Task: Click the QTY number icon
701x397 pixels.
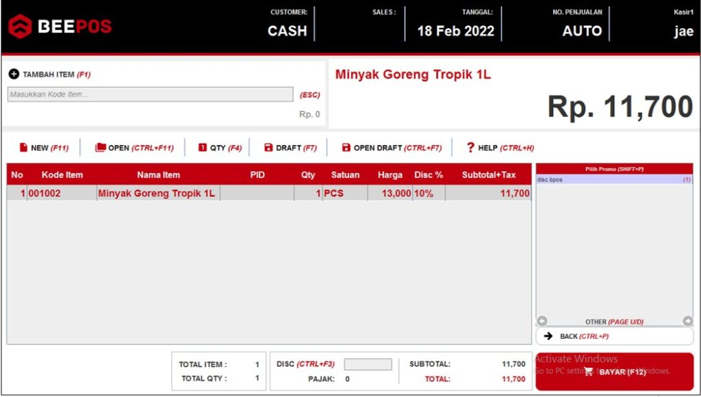Action: point(203,148)
